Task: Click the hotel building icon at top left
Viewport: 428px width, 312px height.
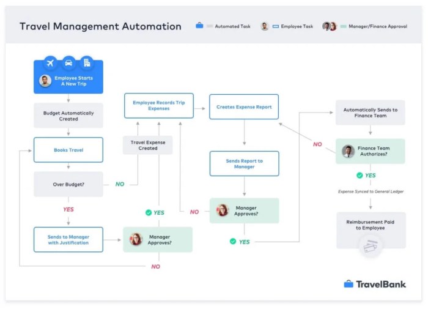Action: tap(86, 63)
